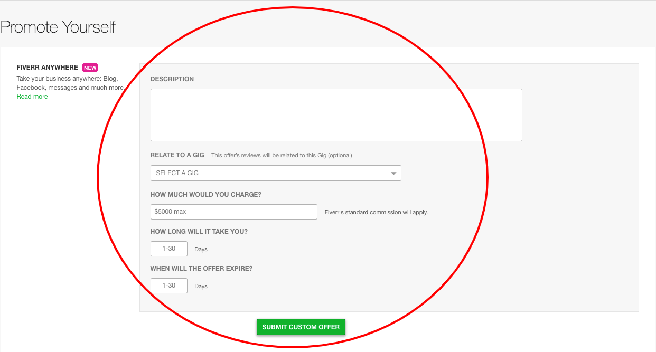The height and width of the screenshot is (352, 656).
Task: Click the 1-30 days delivery time field
Action: (x=168, y=249)
